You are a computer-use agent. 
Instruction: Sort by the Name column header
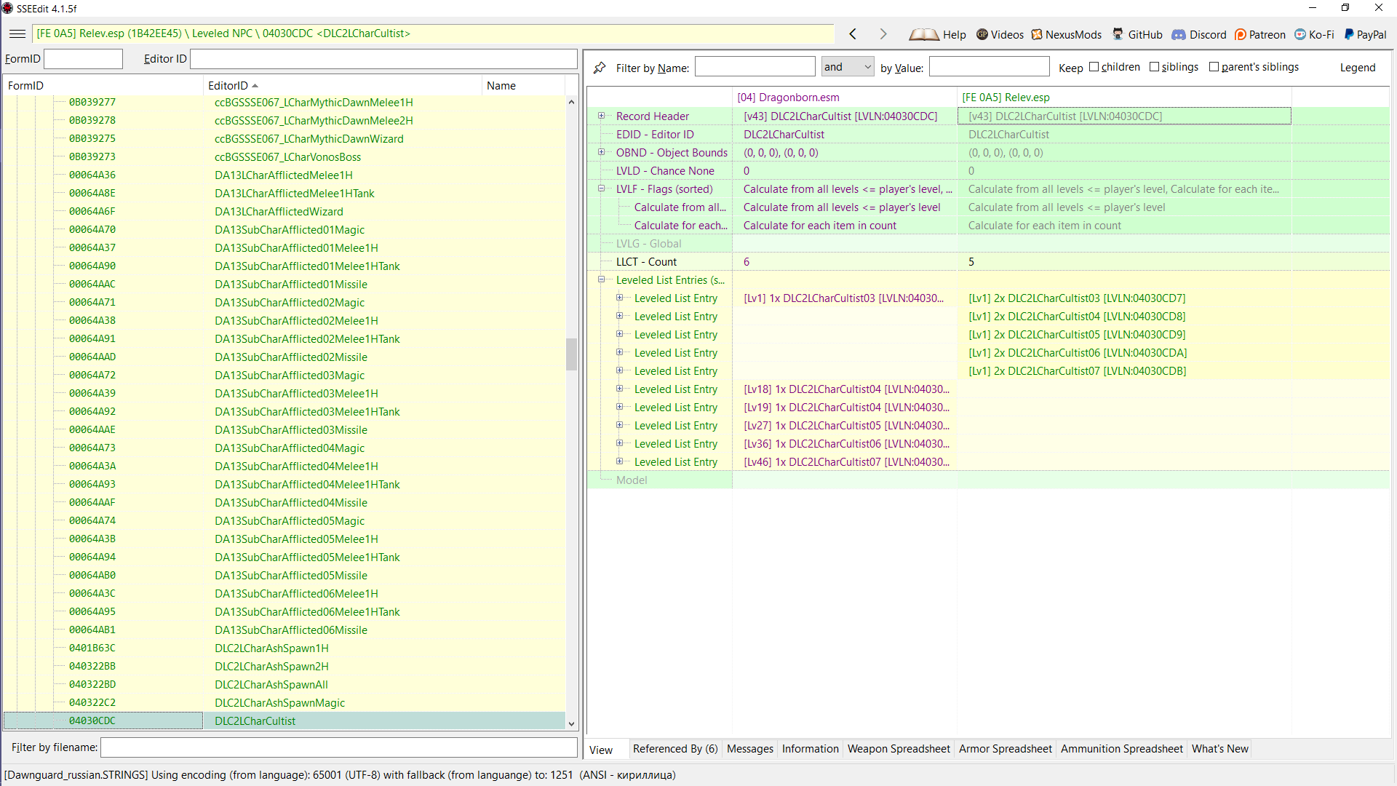[x=523, y=86]
